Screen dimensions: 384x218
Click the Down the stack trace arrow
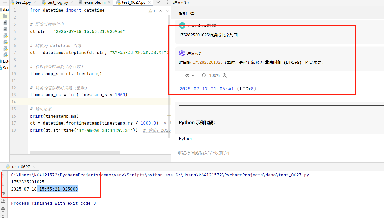(3, 184)
